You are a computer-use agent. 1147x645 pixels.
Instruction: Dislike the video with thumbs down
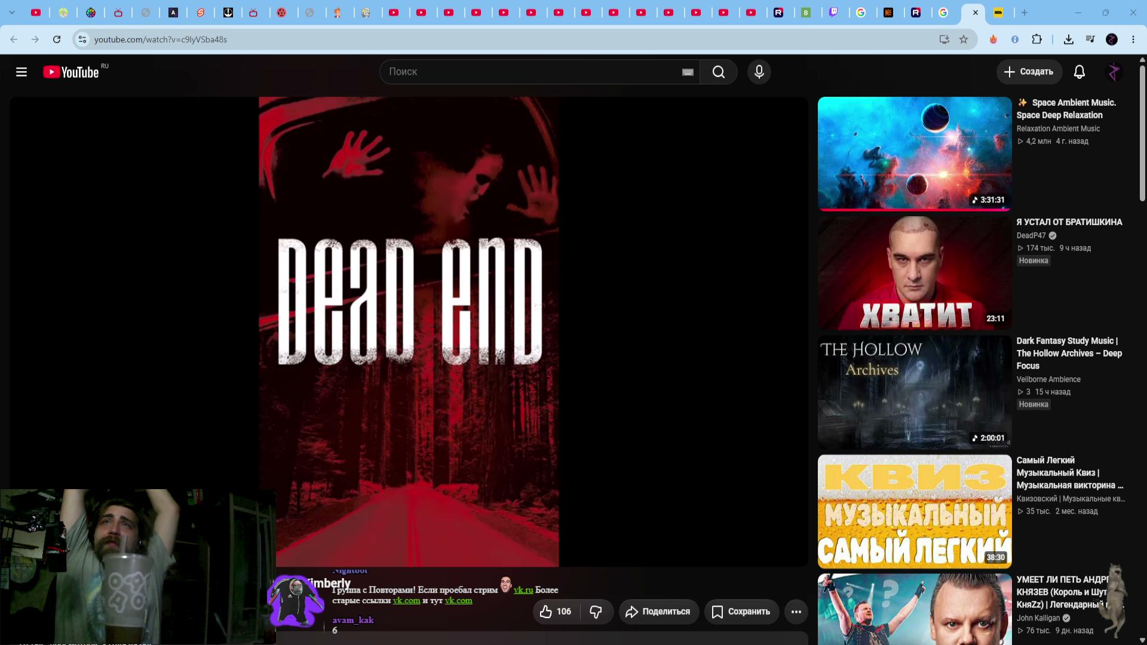click(596, 612)
